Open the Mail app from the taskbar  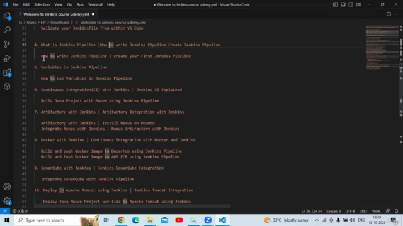[164, 220]
